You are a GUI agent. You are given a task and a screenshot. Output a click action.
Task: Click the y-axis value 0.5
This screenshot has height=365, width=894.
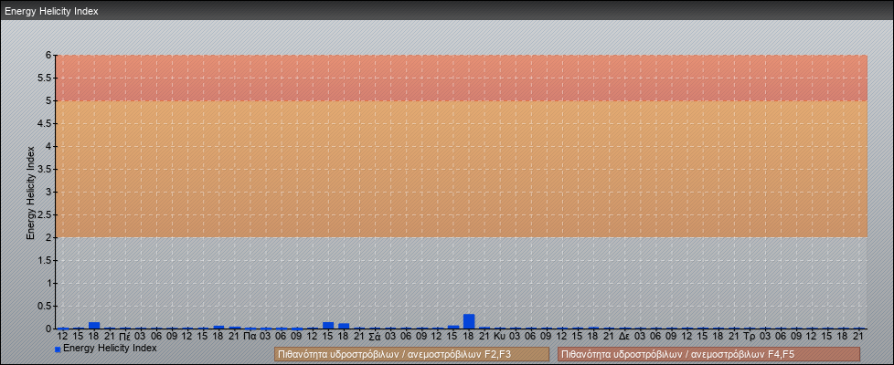click(x=45, y=306)
